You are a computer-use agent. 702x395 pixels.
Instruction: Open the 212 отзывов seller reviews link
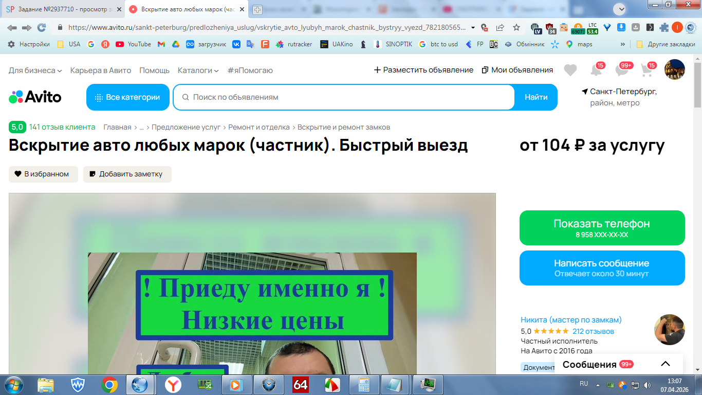point(593,331)
